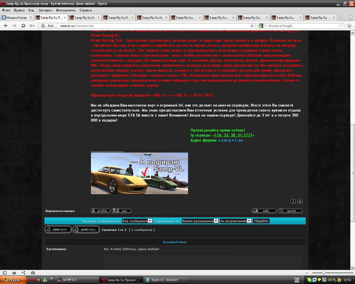
Task: Click the quick reply message text area
Action: tap(203, 262)
